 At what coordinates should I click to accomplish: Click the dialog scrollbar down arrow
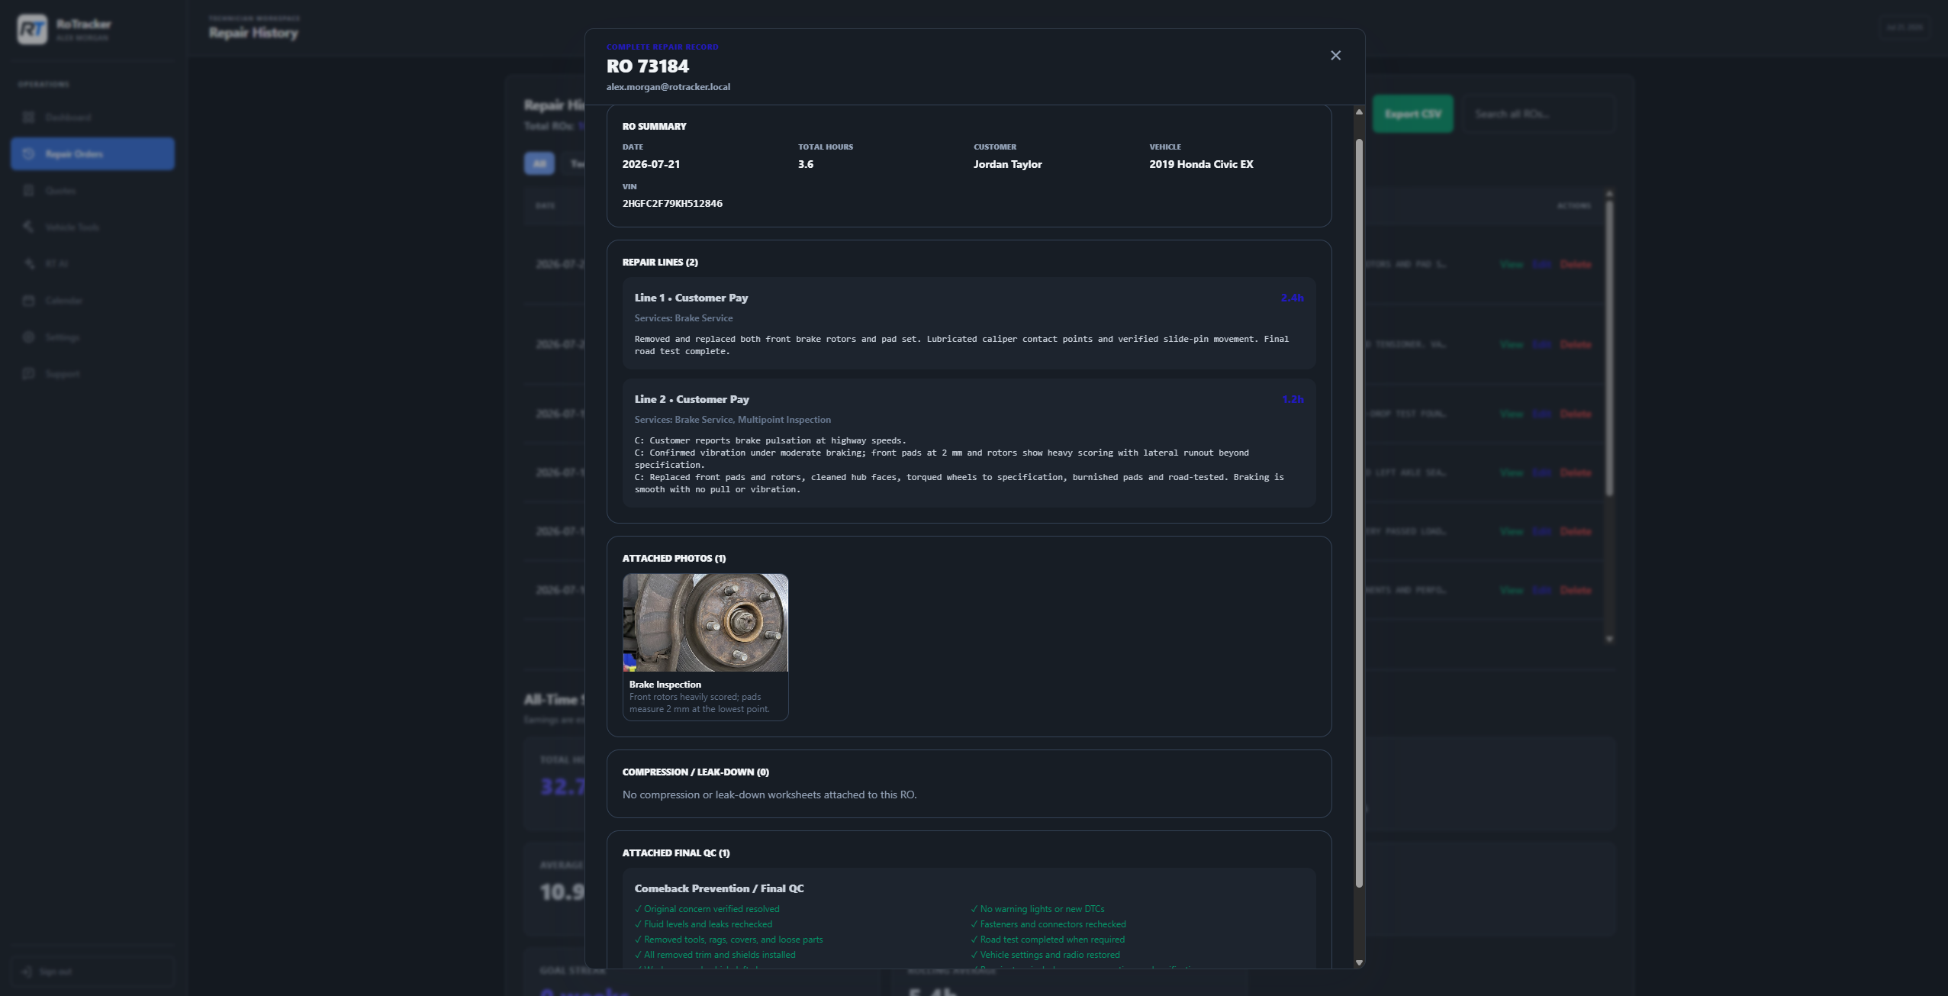pos(1359,962)
